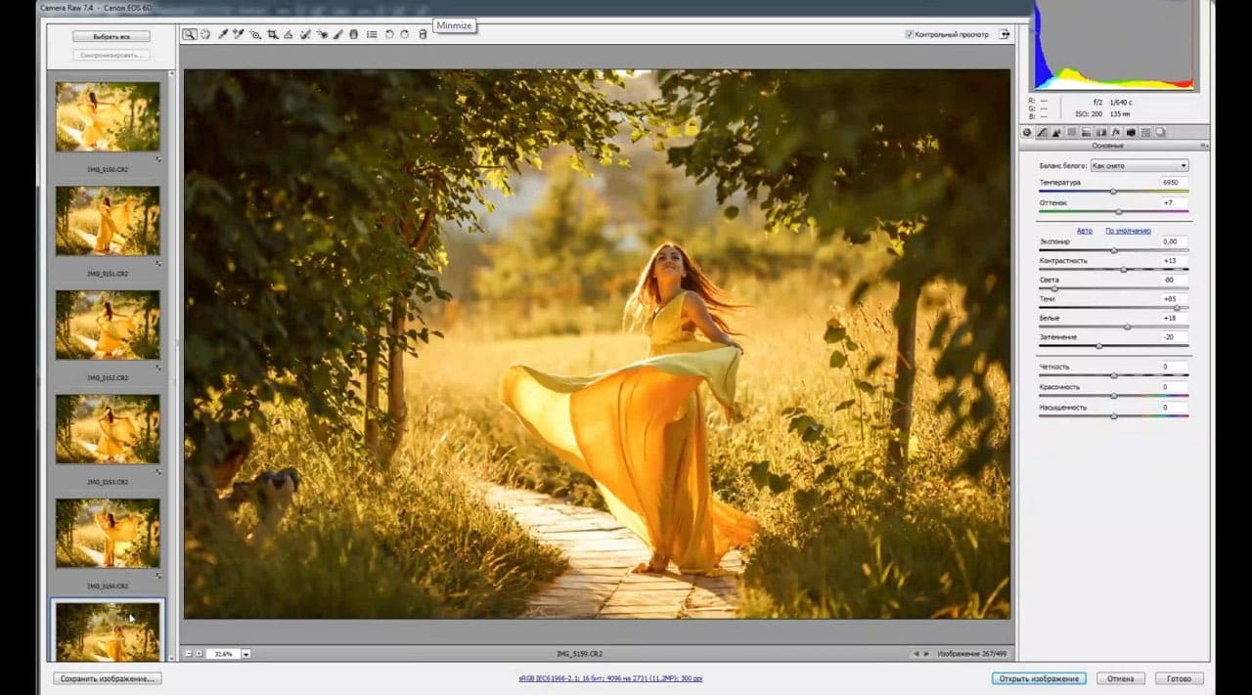Click the Синхронизировать button

tap(111, 55)
